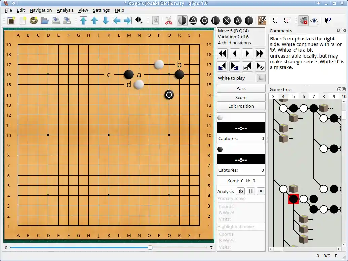Activate the letter 'A' labeling tool

238,20
